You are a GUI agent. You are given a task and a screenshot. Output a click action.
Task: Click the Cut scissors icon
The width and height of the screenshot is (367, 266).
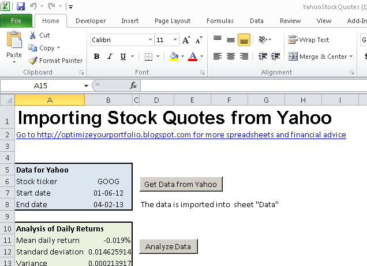click(33, 35)
